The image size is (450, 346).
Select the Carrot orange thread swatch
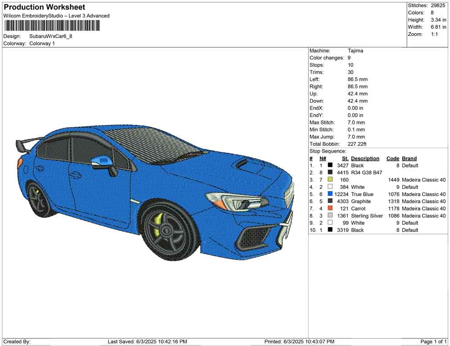point(330,209)
